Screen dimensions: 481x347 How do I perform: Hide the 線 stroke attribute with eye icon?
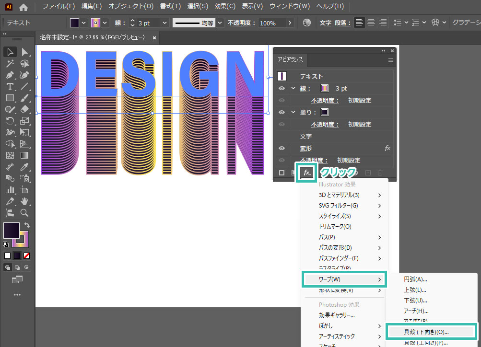click(282, 89)
